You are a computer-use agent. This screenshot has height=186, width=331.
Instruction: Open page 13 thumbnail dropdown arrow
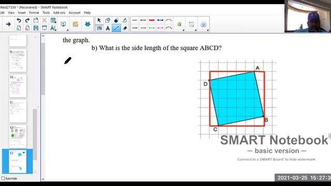click(24, 152)
